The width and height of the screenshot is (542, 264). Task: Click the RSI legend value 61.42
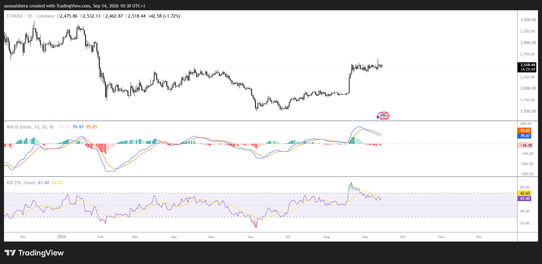coord(44,183)
